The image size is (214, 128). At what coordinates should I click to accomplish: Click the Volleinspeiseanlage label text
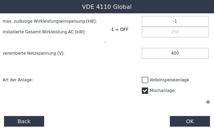point(169,80)
